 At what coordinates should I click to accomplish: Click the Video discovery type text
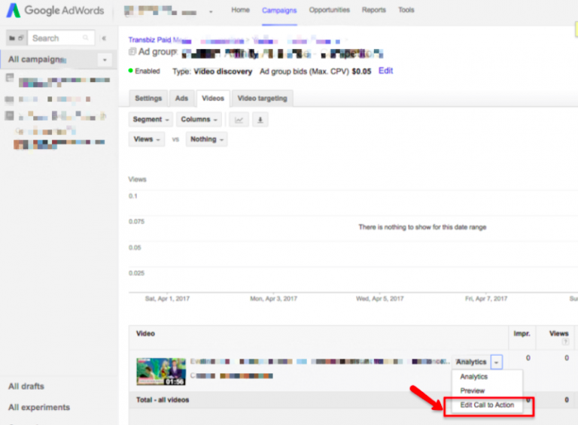pyautogui.click(x=223, y=71)
